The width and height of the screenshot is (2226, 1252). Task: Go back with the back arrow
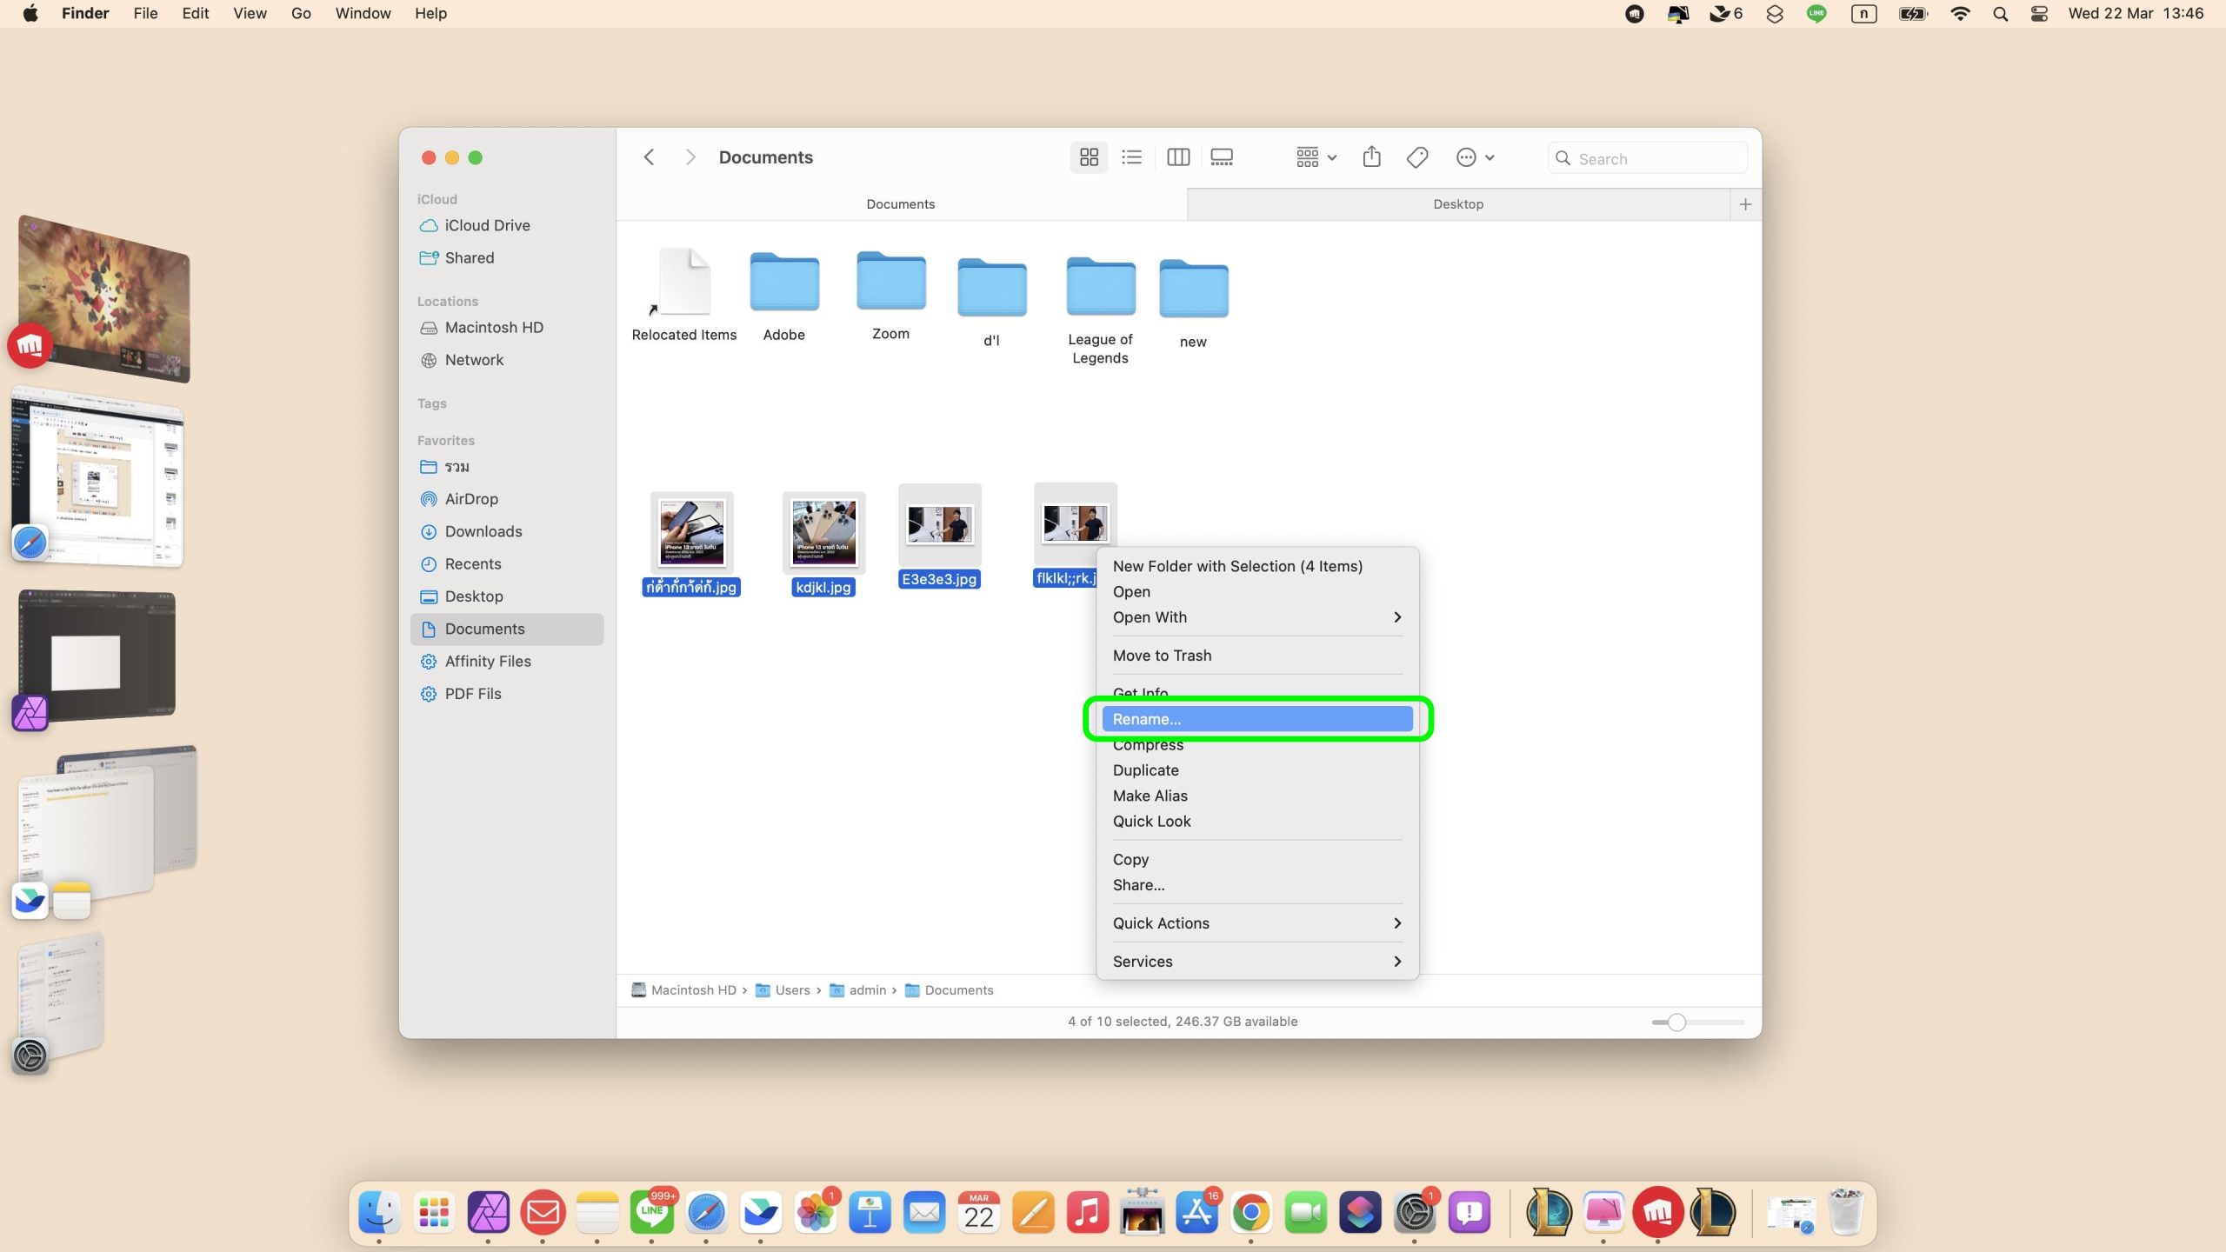(649, 157)
